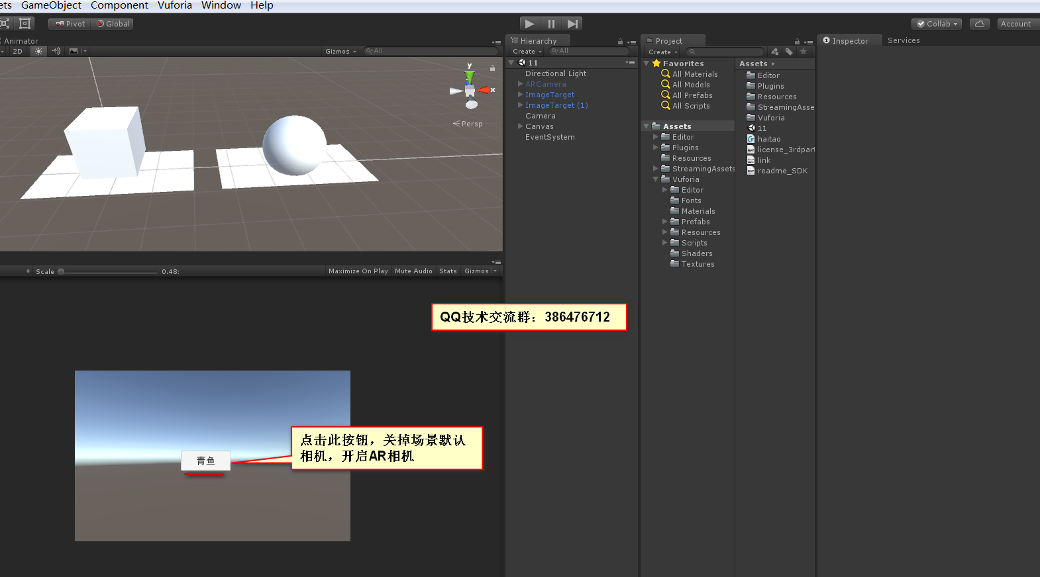Select Directional Light in the Hierarchy

pyautogui.click(x=556, y=73)
